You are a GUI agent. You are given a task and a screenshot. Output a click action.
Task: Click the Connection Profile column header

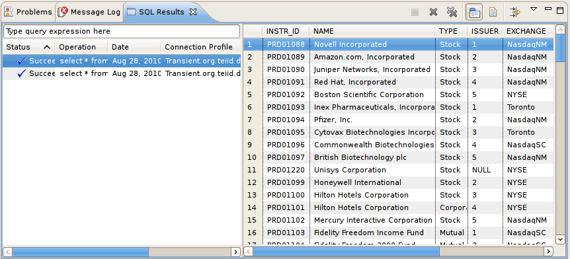pos(200,47)
